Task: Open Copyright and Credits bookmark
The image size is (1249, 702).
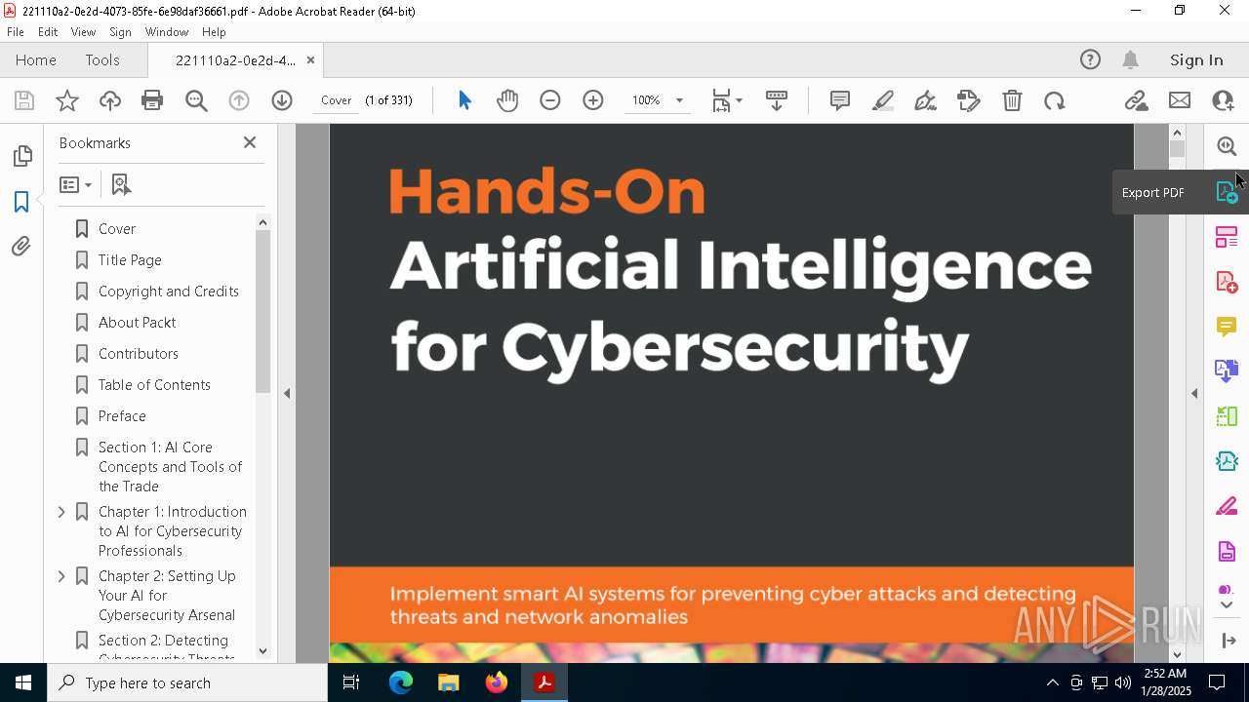Action: 169,292
